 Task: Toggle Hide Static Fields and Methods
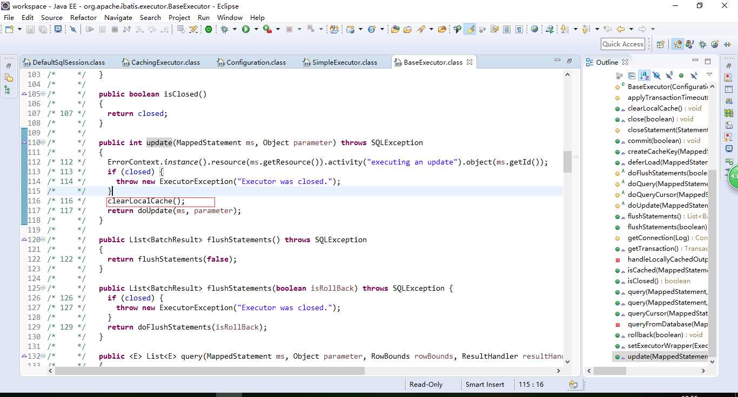click(669, 76)
